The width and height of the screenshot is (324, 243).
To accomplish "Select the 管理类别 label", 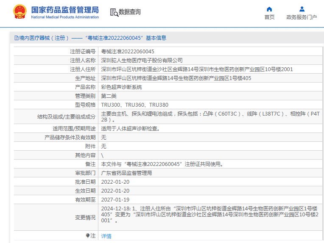I will (85, 96).
